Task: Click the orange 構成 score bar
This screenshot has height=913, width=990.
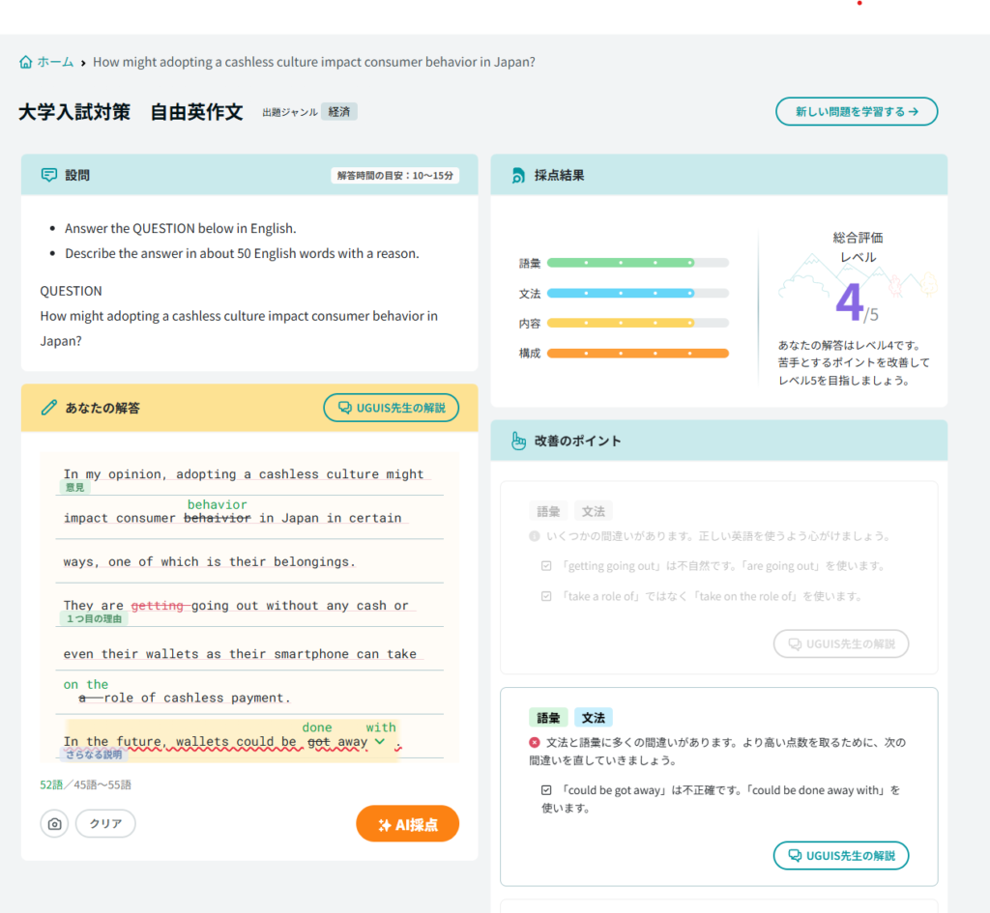Action: tap(637, 354)
